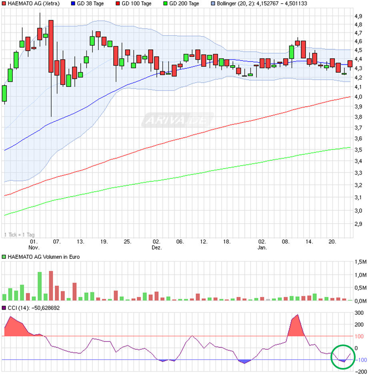The image size is (374, 376).
Task: Click the 300 CCI axis label
Action: coord(359,313)
